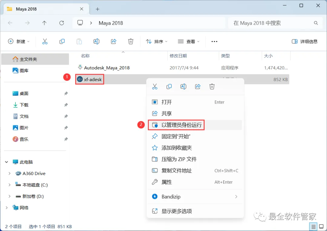Unpin 下载 with its pin icon
This screenshot has width=327, height=231.
tap(66, 105)
